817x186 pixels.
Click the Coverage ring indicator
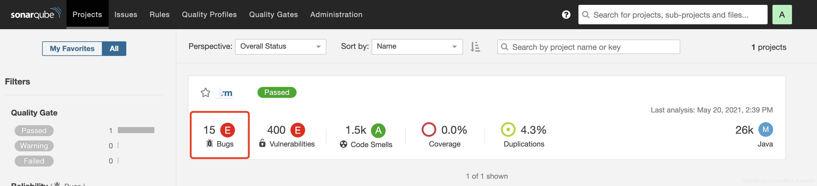[x=428, y=129]
